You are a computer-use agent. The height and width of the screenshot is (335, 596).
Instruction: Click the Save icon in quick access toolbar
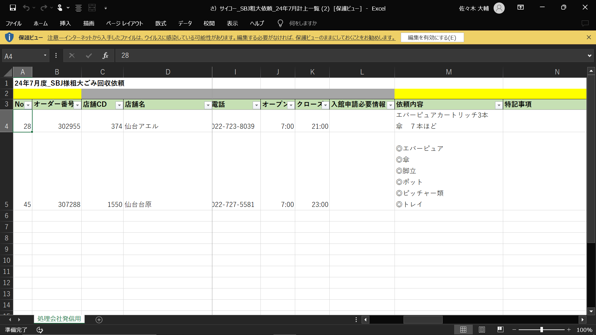tap(13, 8)
